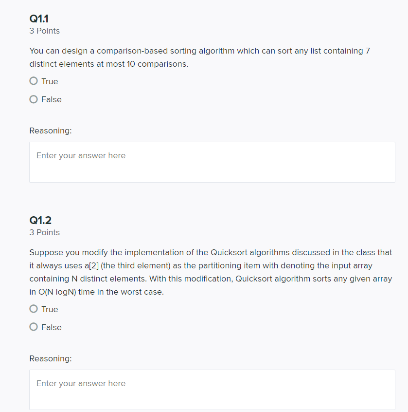This screenshot has height=412, width=408.
Task: Click the True label next to Q1.1 radio
Action: pyautogui.click(x=50, y=81)
